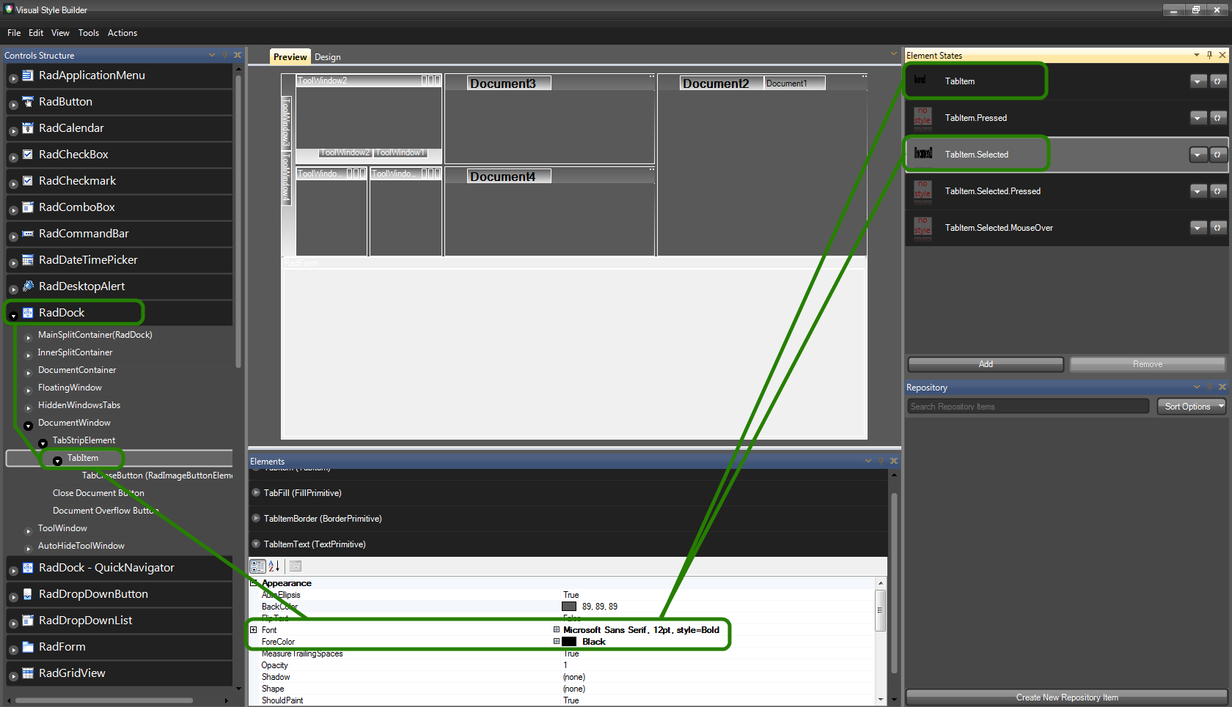
Task: Click the RadDateTimePicker control icon
Action: (x=28, y=260)
